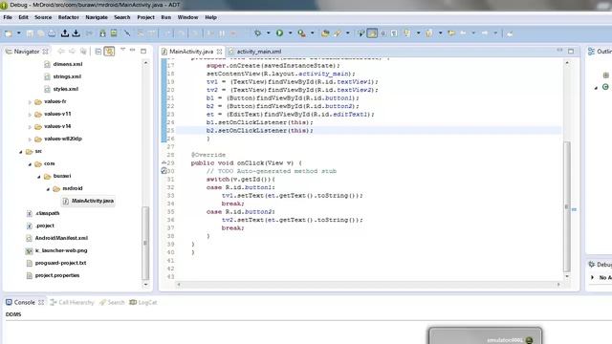Collapse the src folder

(21, 152)
